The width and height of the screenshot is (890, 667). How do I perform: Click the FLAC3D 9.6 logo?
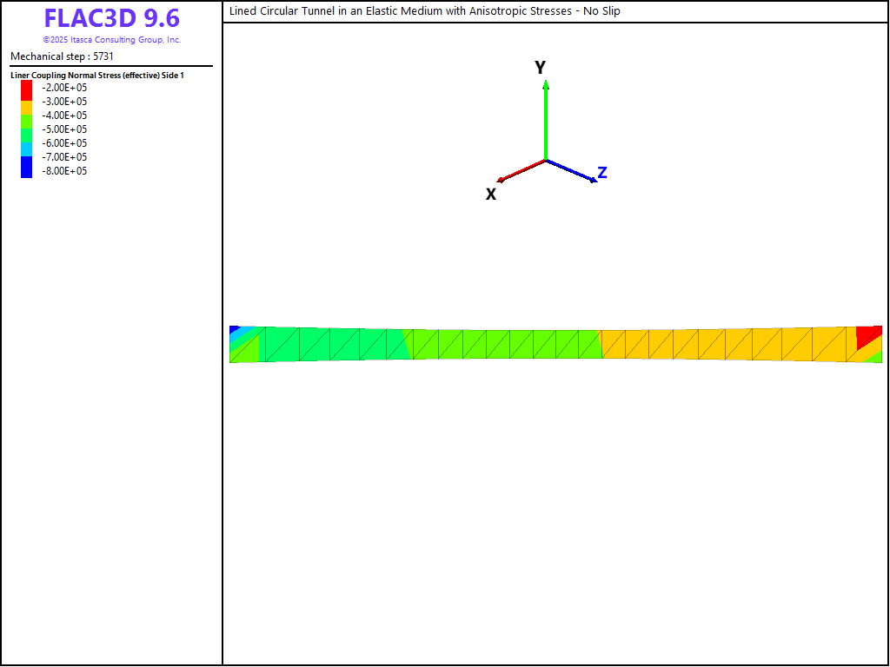(111, 18)
